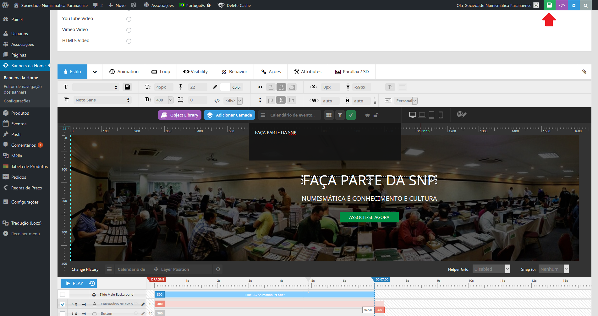
Task: Open the Noto Sans font family dropdown
Action: [x=102, y=100]
